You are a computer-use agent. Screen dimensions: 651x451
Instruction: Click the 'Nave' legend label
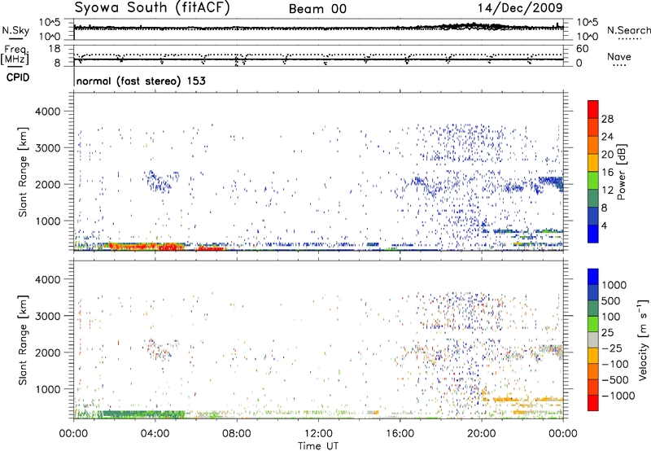619,57
